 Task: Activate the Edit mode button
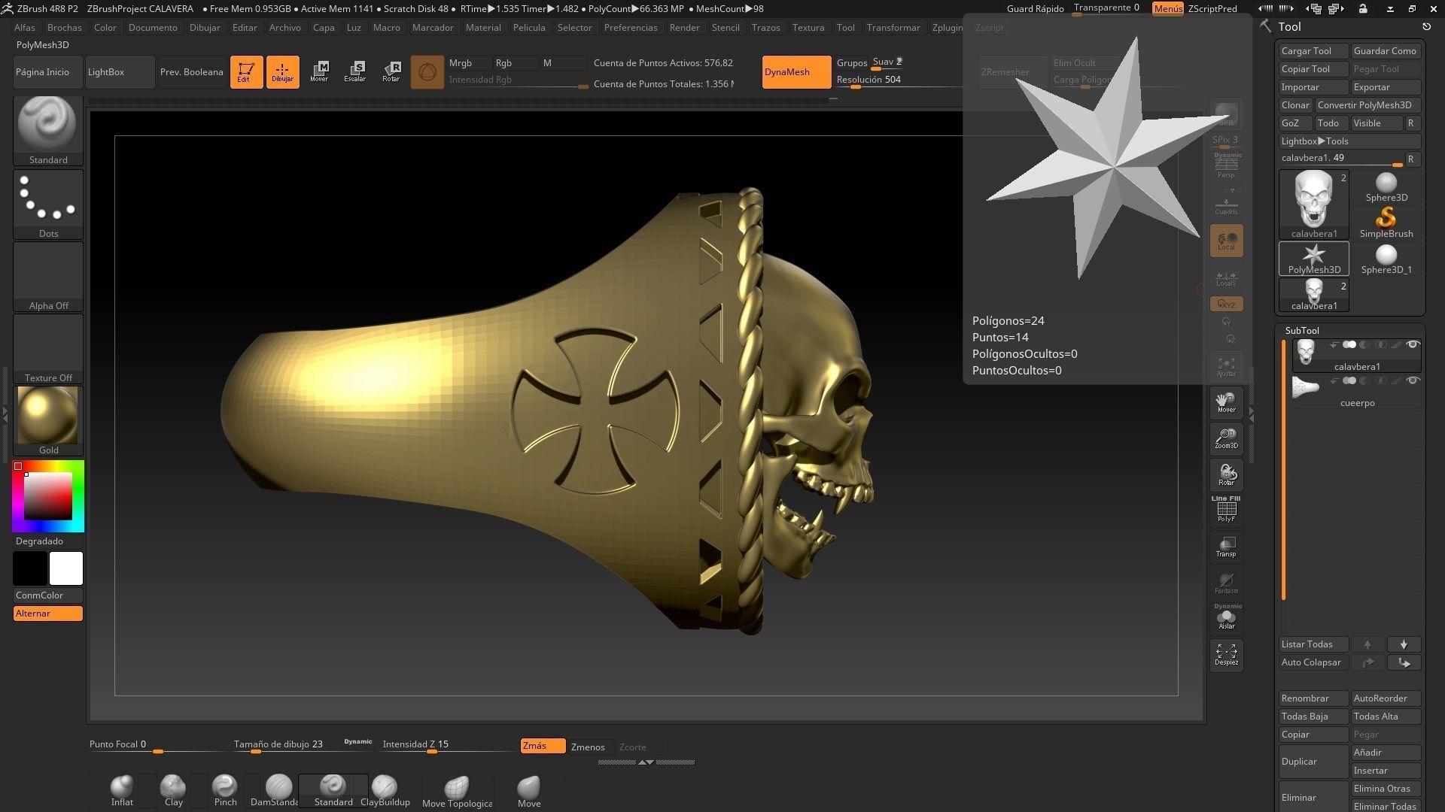click(246, 72)
